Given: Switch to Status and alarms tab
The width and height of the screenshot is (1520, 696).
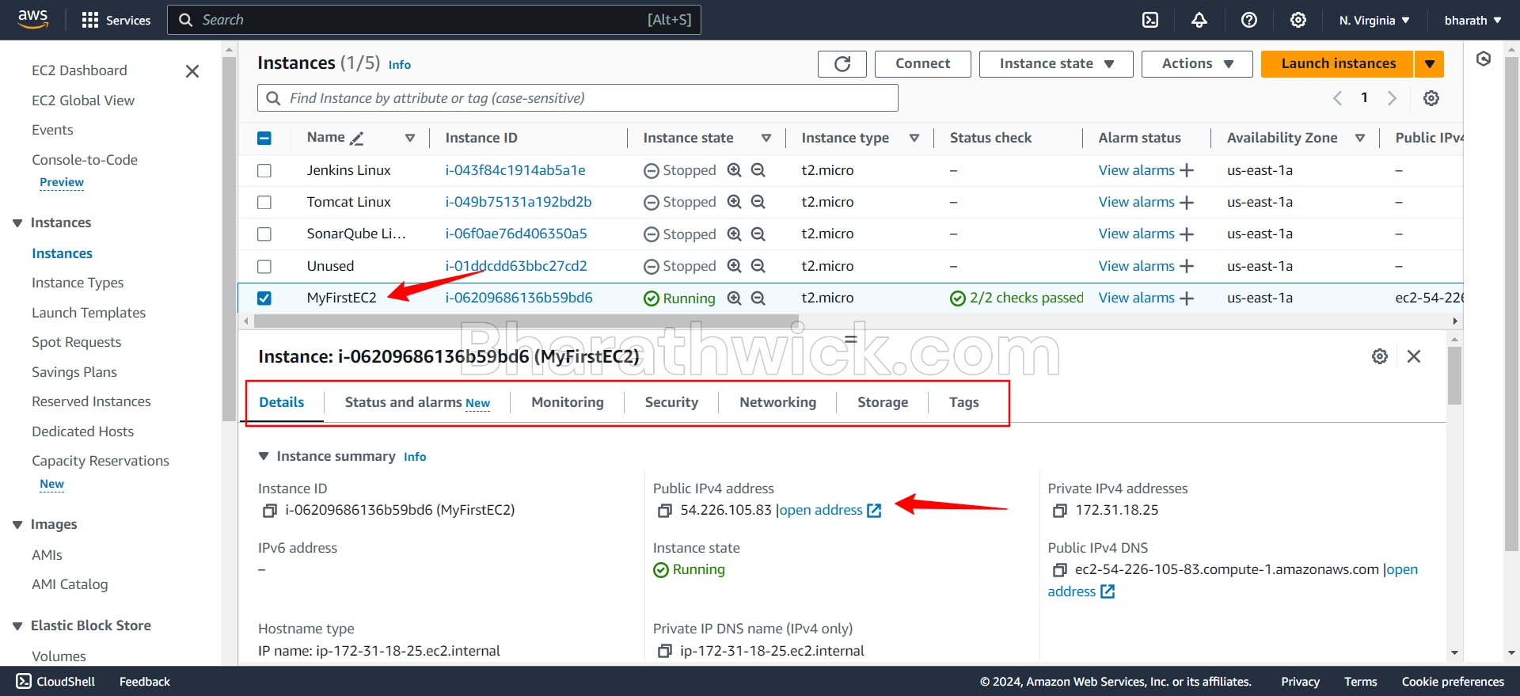Looking at the screenshot, I should (x=417, y=402).
